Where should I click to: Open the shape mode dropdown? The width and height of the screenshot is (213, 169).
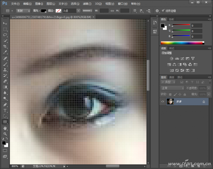(x=23, y=11)
